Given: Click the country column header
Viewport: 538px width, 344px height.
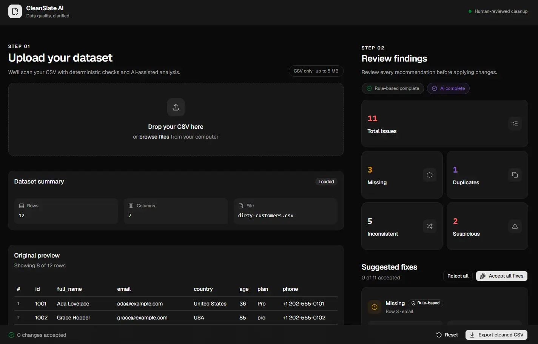Looking at the screenshot, I should click(x=203, y=289).
